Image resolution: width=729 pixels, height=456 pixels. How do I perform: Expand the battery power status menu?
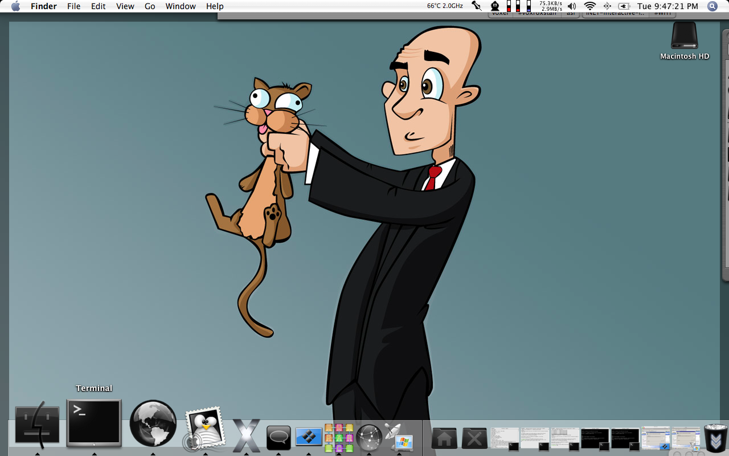click(625, 6)
